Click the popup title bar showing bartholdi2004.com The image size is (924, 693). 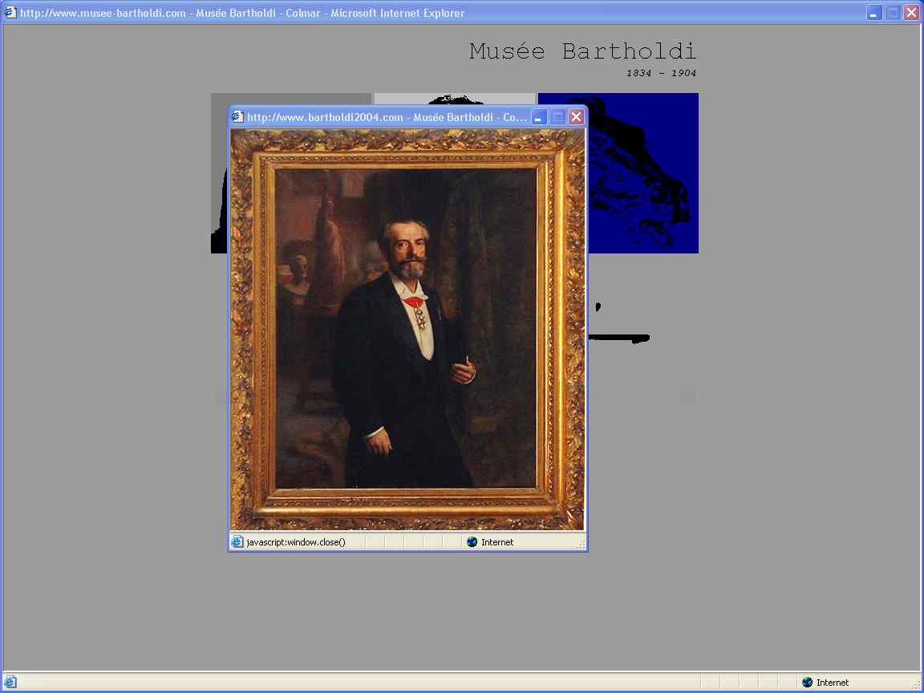tap(385, 117)
